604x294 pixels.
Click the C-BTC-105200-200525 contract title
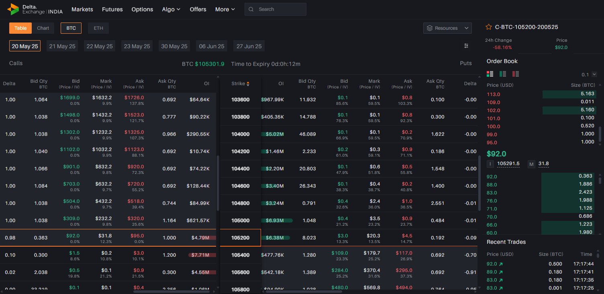tap(526, 27)
